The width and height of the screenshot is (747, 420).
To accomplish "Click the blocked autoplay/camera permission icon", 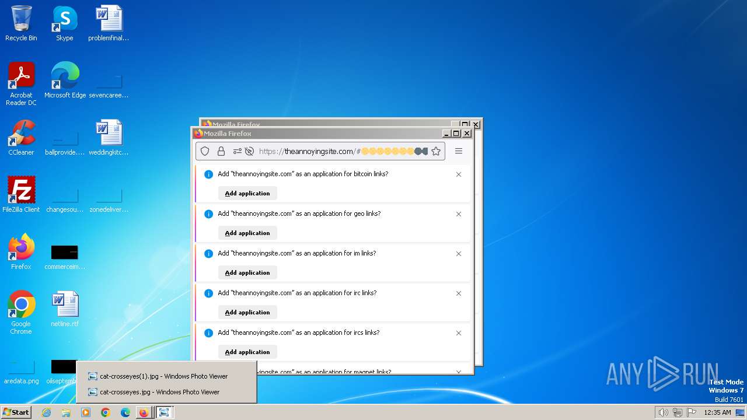I will tap(249, 151).
